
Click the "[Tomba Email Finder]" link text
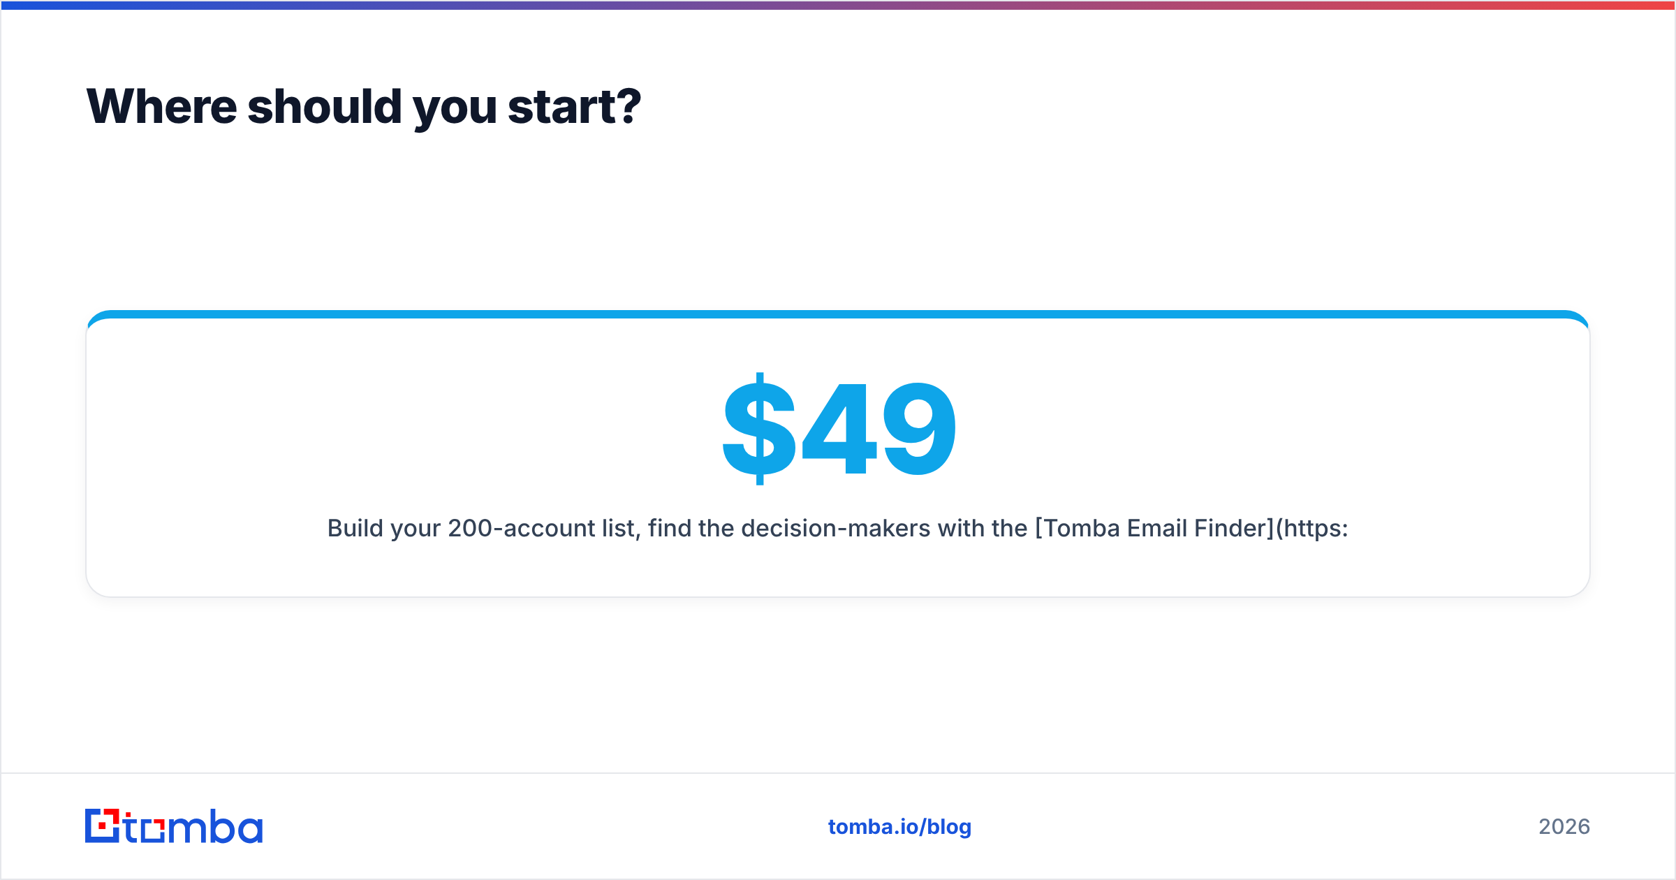point(1155,529)
